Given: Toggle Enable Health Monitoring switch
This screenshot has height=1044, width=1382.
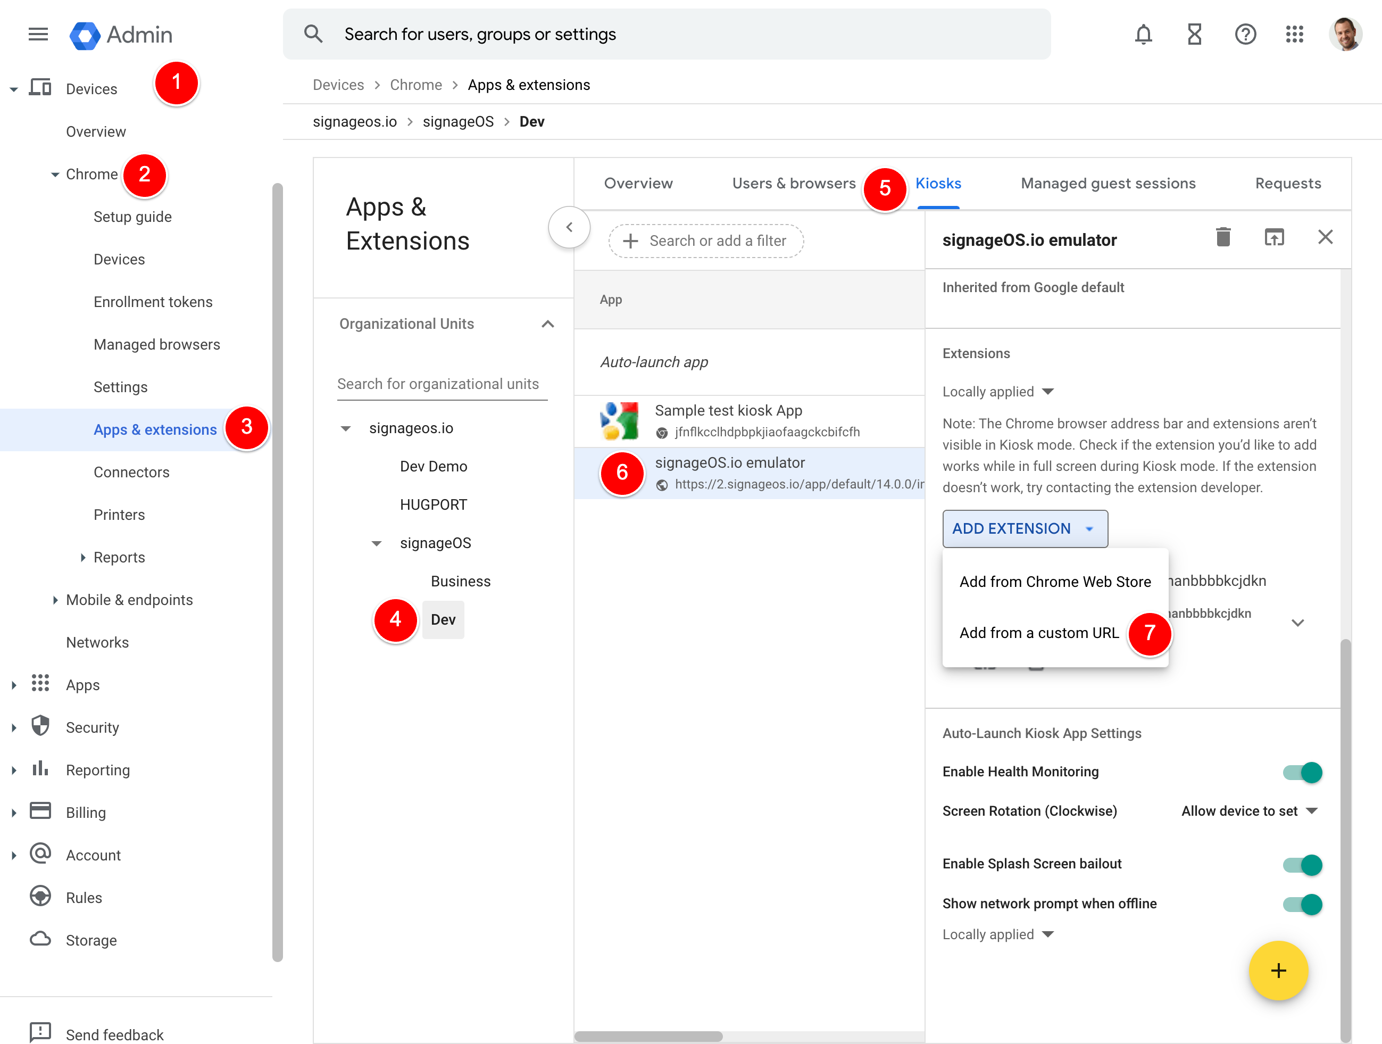Looking at the screenshot, I should (x=1303, y=772).
